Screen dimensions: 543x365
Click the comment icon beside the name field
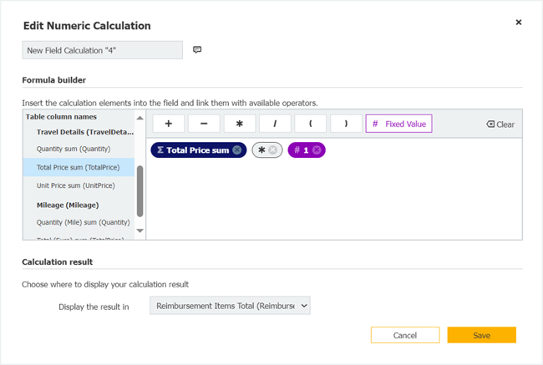197,50
